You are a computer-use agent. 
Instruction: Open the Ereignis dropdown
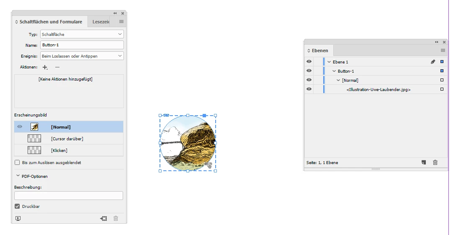(x=82, y=56)
